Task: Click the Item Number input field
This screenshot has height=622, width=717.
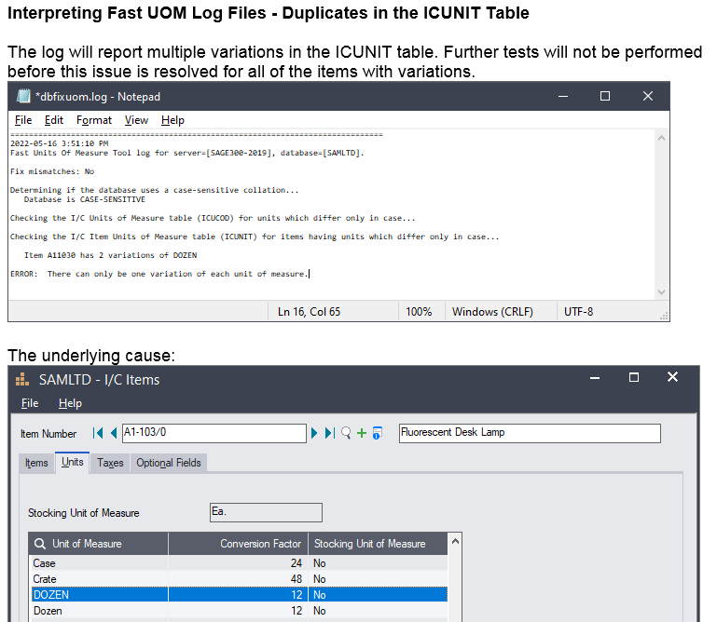Action: [x=214, y=433]
